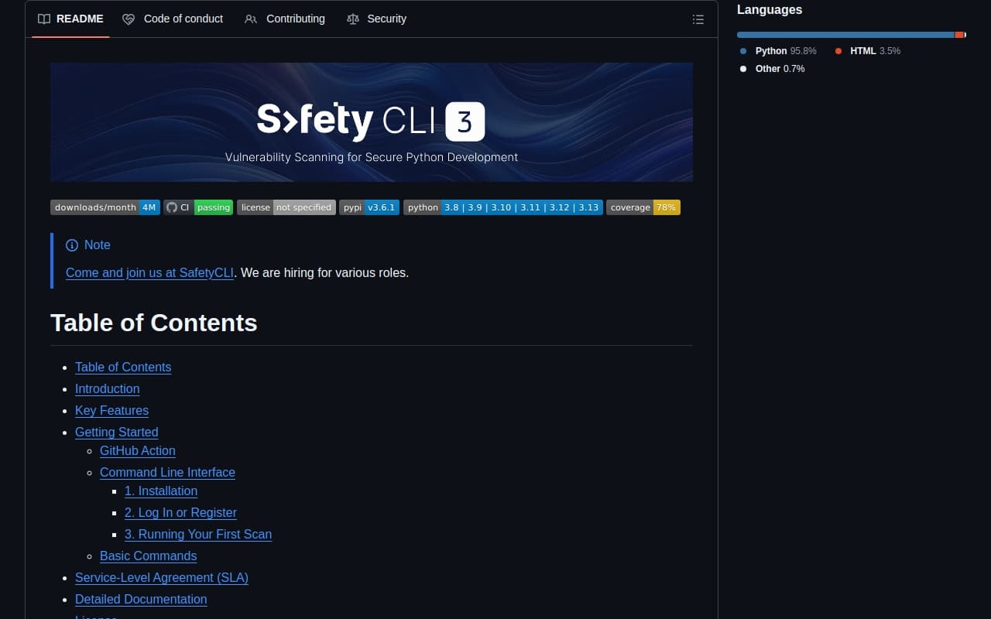The image size is (991, 619).
Task: Open the Running Your First Scan link
Action: click(x=197, y=534)
